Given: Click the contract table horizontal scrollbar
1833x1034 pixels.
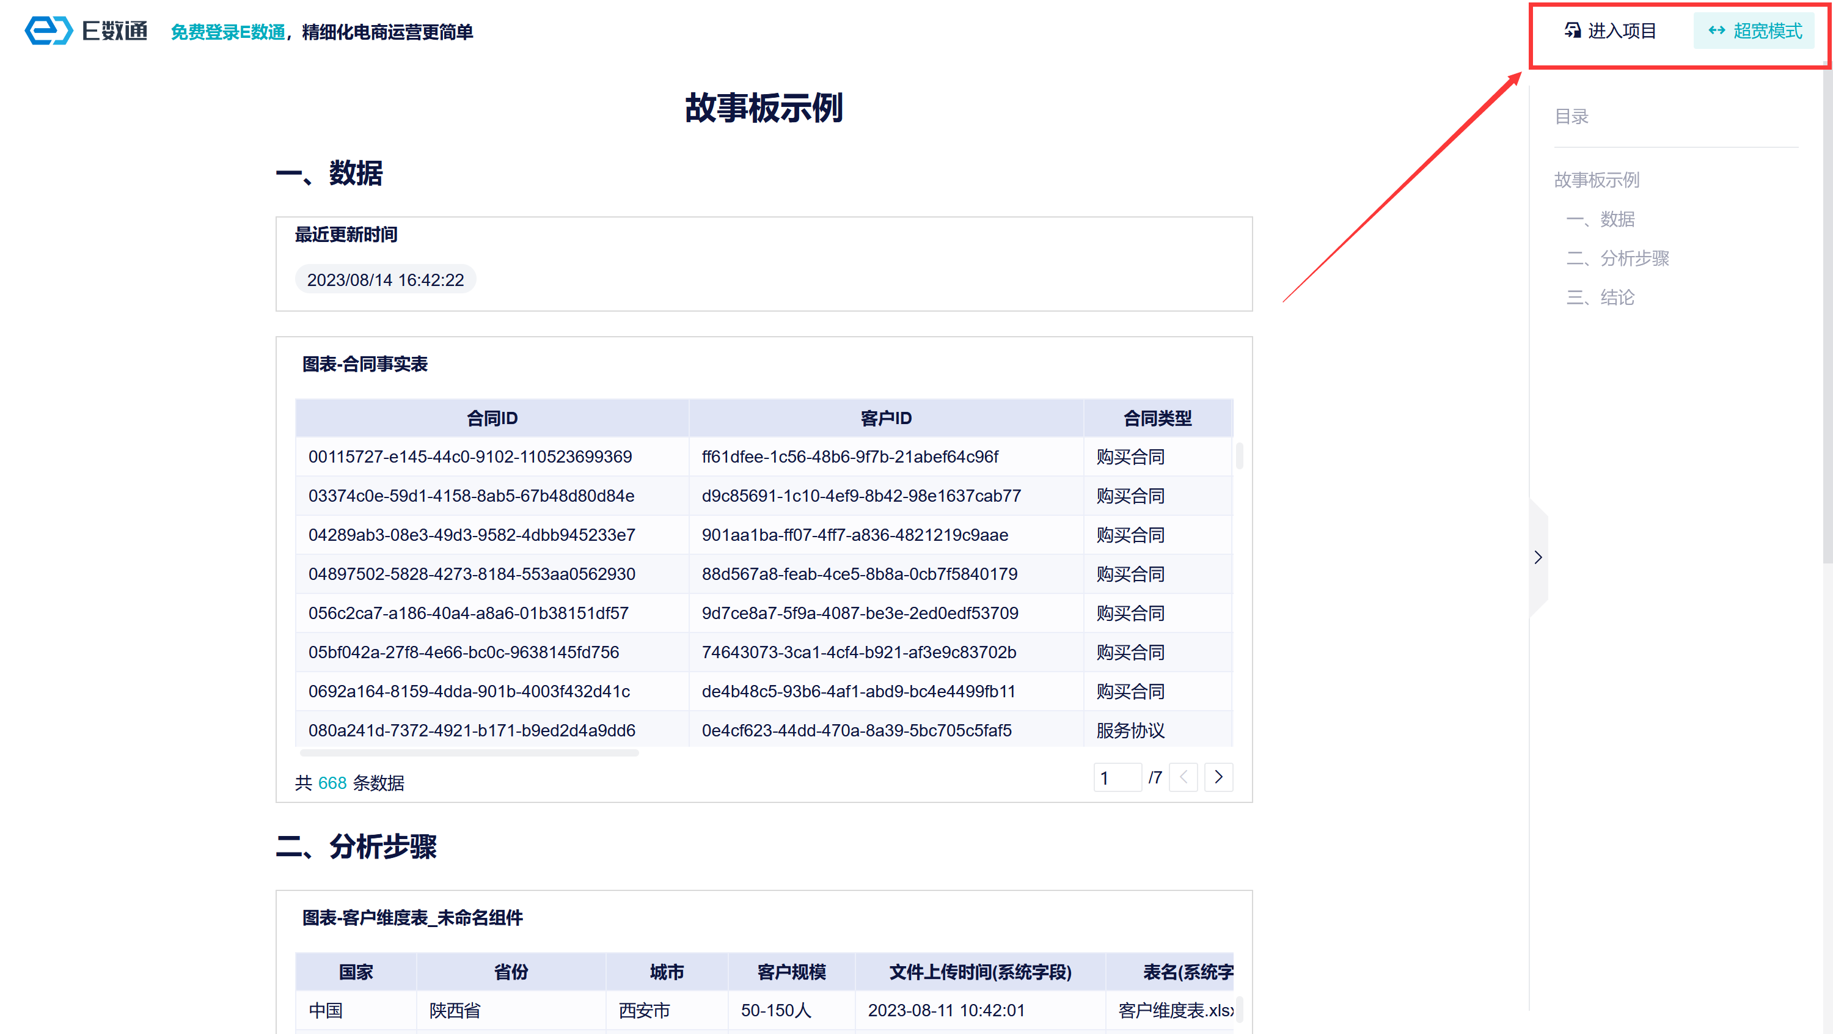Looking at the screenshot, I should (x=470, y=752).
